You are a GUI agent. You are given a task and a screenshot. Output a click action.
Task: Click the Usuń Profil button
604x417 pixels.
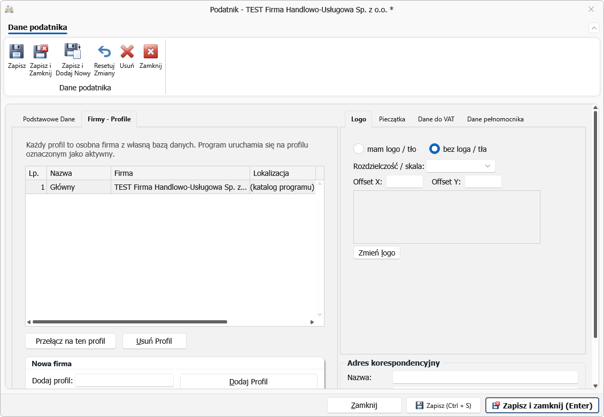pos(154,341)
